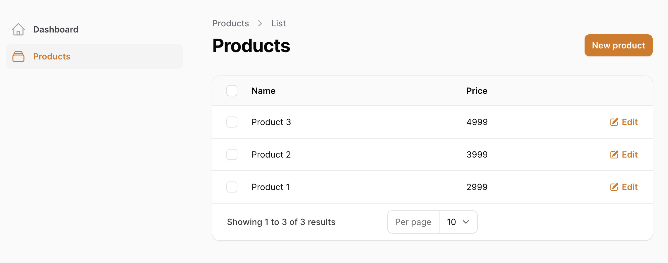Click the pencil edit icon for Product 2
This screenshot has width=668, height=263.
tap(614, 154)
